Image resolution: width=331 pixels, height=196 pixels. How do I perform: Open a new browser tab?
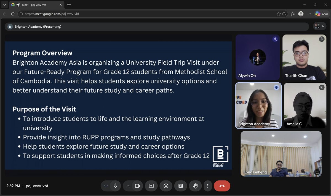point(69,5)
